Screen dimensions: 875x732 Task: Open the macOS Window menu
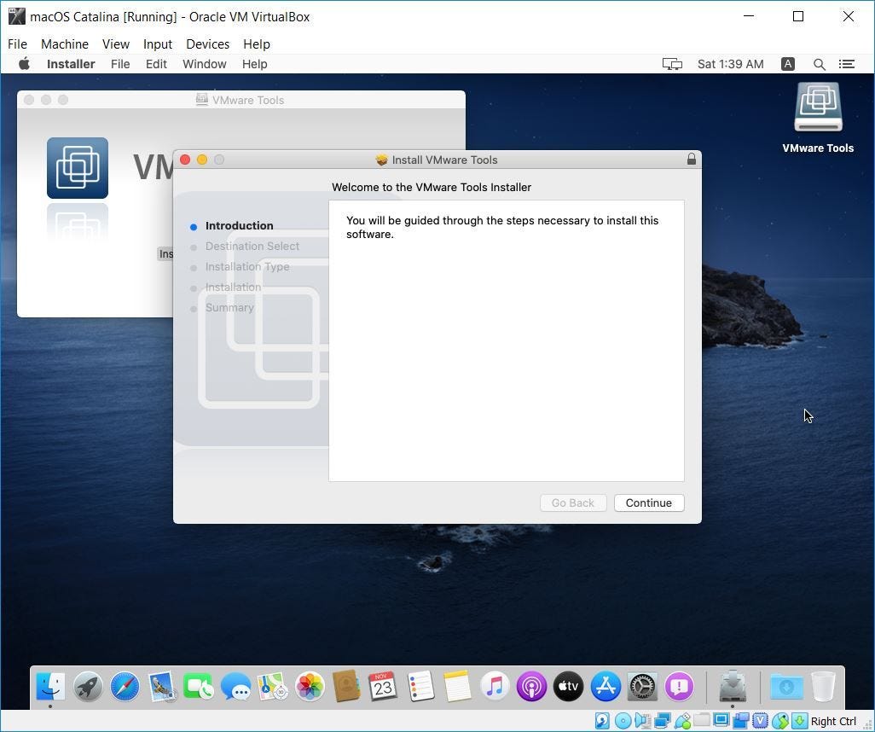click(204, 64)
